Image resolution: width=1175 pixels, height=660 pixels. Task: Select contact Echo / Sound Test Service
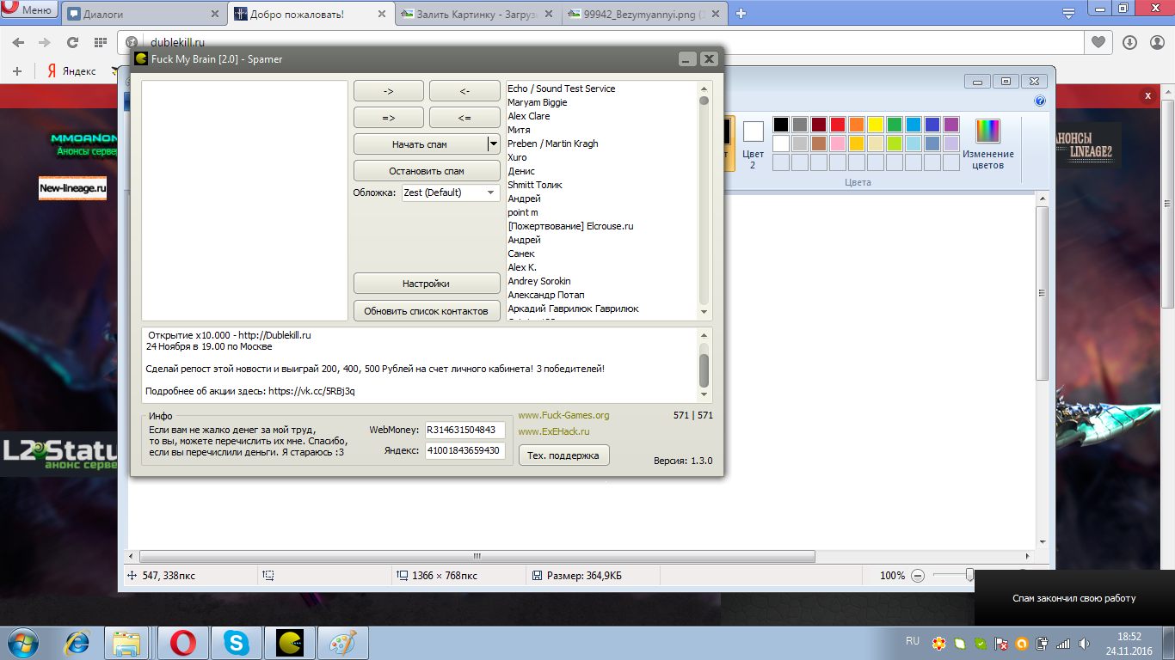pos(562,89)
